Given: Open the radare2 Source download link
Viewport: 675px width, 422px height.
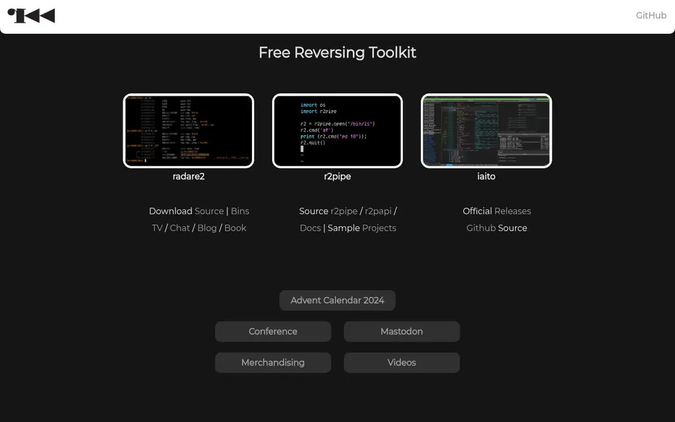Looking at the screenshot, I should pyautogui.click(x=209, y=211).
